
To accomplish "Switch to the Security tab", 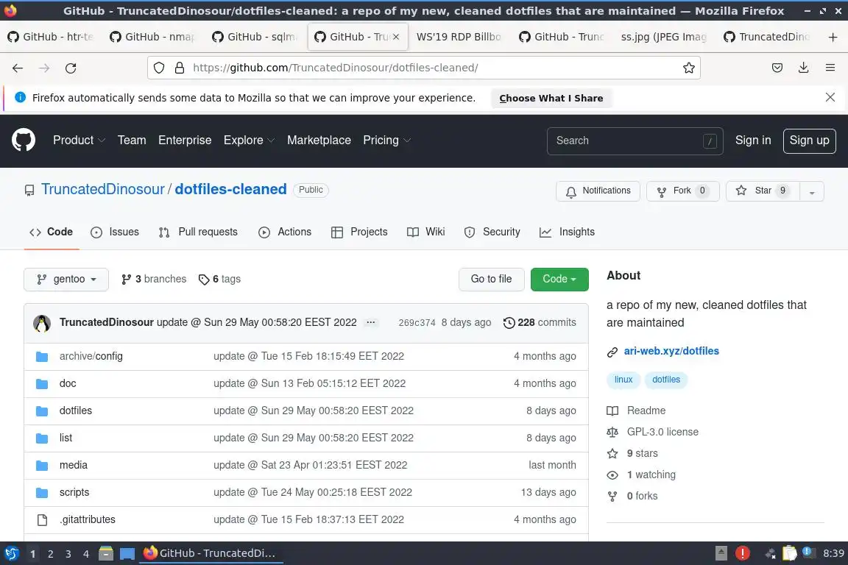I will point(492,232).
